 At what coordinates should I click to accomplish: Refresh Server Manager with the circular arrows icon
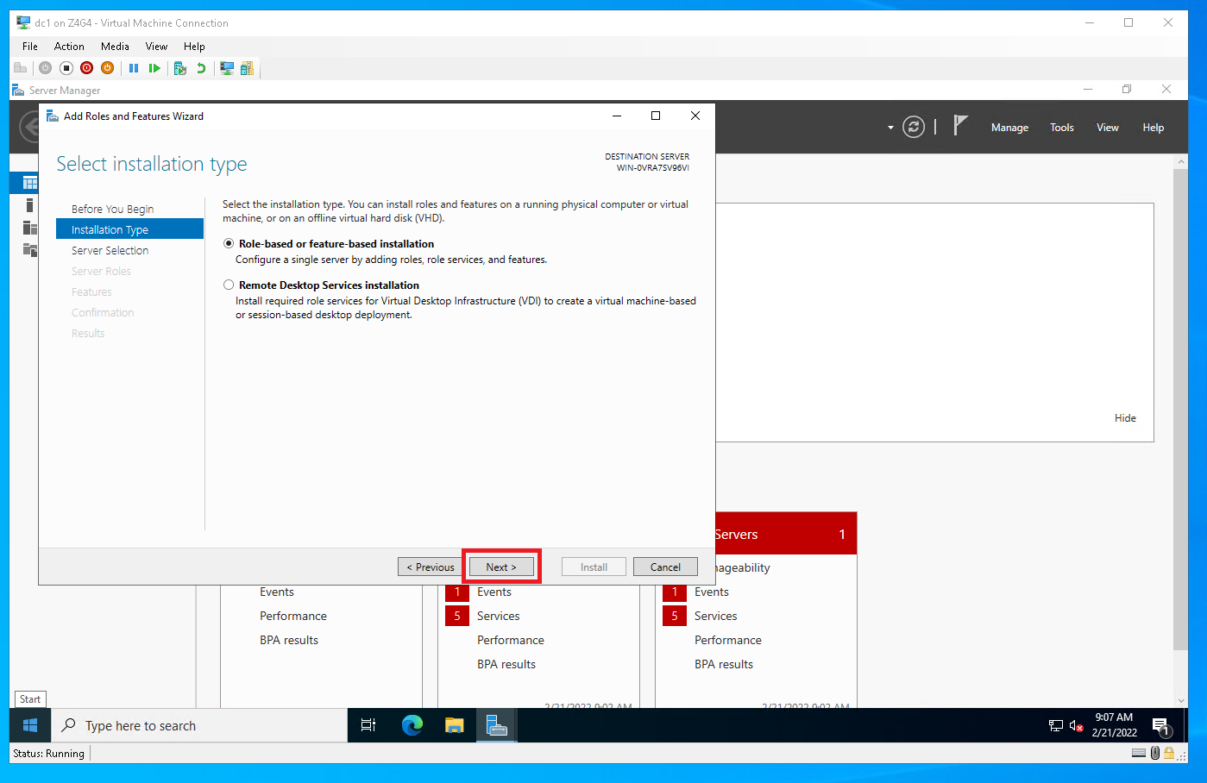click(914, 128)
